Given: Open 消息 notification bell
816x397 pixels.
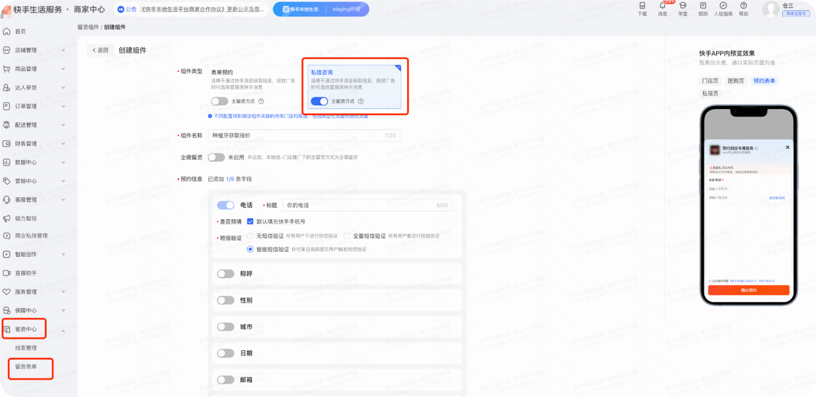Looking at the screenshot, I should [x=662, y=6].
